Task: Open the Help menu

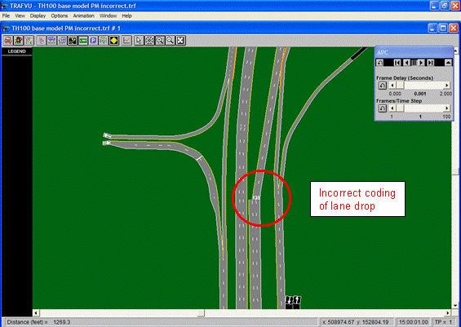Action: point(126,15)
